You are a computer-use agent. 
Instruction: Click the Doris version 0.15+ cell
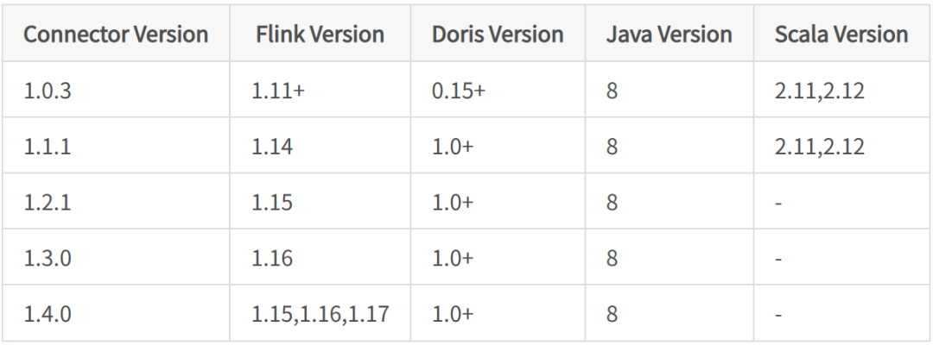pyautogui.click(x=458, y=91)
